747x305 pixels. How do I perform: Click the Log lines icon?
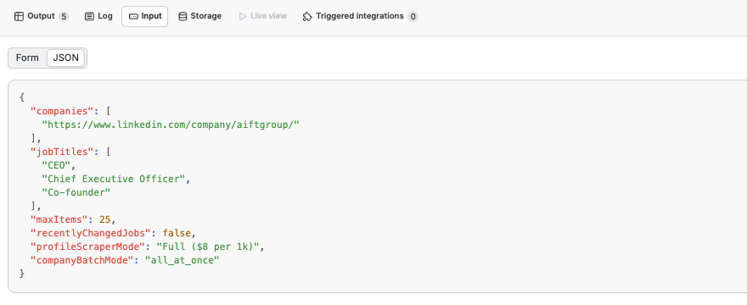[89, 16]
